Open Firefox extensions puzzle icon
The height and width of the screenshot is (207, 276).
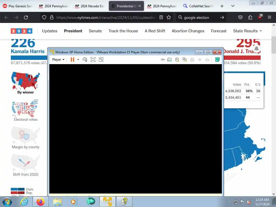click(x=250, y=18)
